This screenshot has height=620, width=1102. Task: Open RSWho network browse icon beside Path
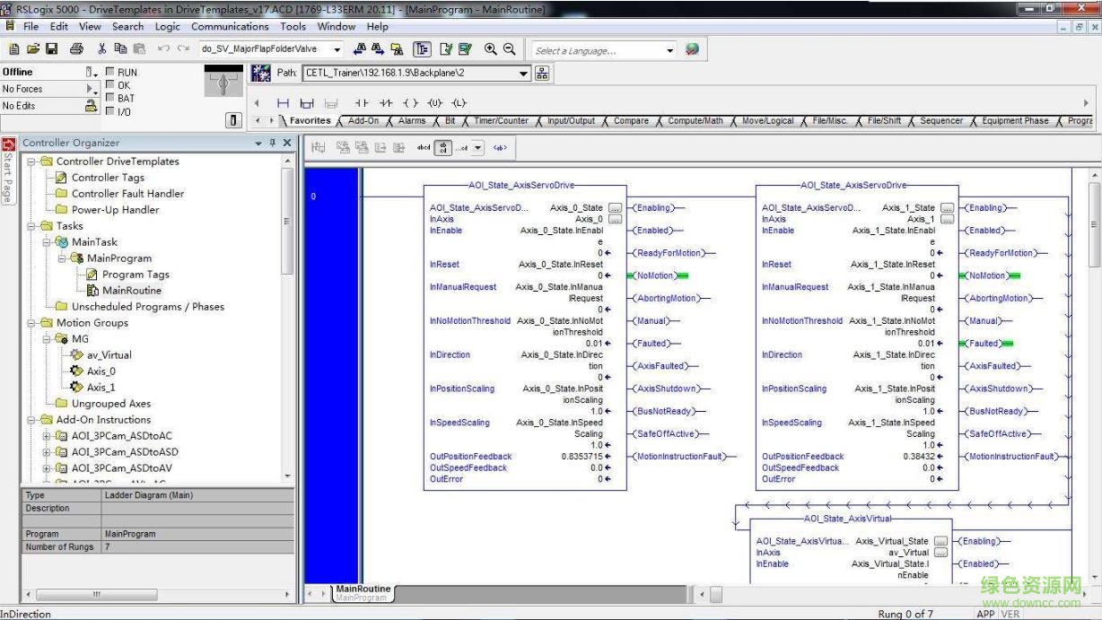pyautogui.click(x=542, y=74)
